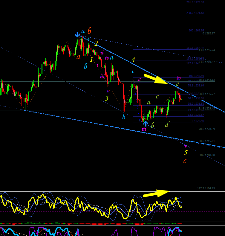Screen dimensions: 225x236
Task: Click the large orange 'b' wave label at the top
Action: click(x=89, y=31)
